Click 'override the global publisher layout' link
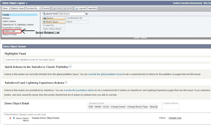211x125 pixels. pyautogui.click(x=105, y=74)
